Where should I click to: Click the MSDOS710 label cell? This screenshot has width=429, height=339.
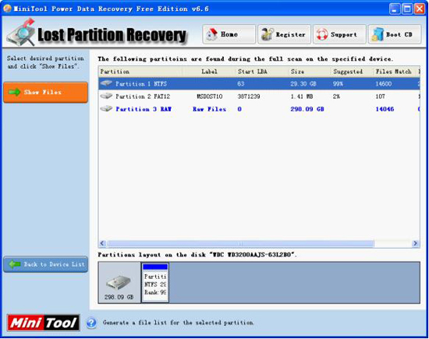pos(209,97)
